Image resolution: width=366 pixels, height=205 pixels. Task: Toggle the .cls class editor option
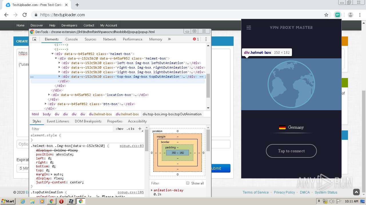coord(130,129)
